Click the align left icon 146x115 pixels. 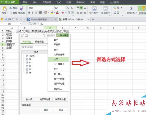pyautogui.click(x=78, y=13)
